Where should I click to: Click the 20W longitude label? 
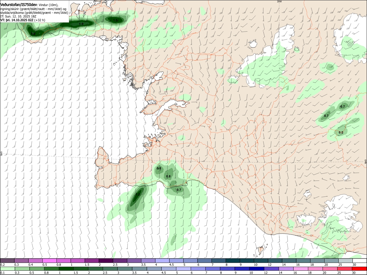[x=279, y=1]
